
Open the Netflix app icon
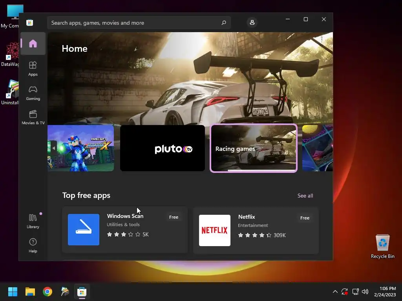(x=215, y=230)
